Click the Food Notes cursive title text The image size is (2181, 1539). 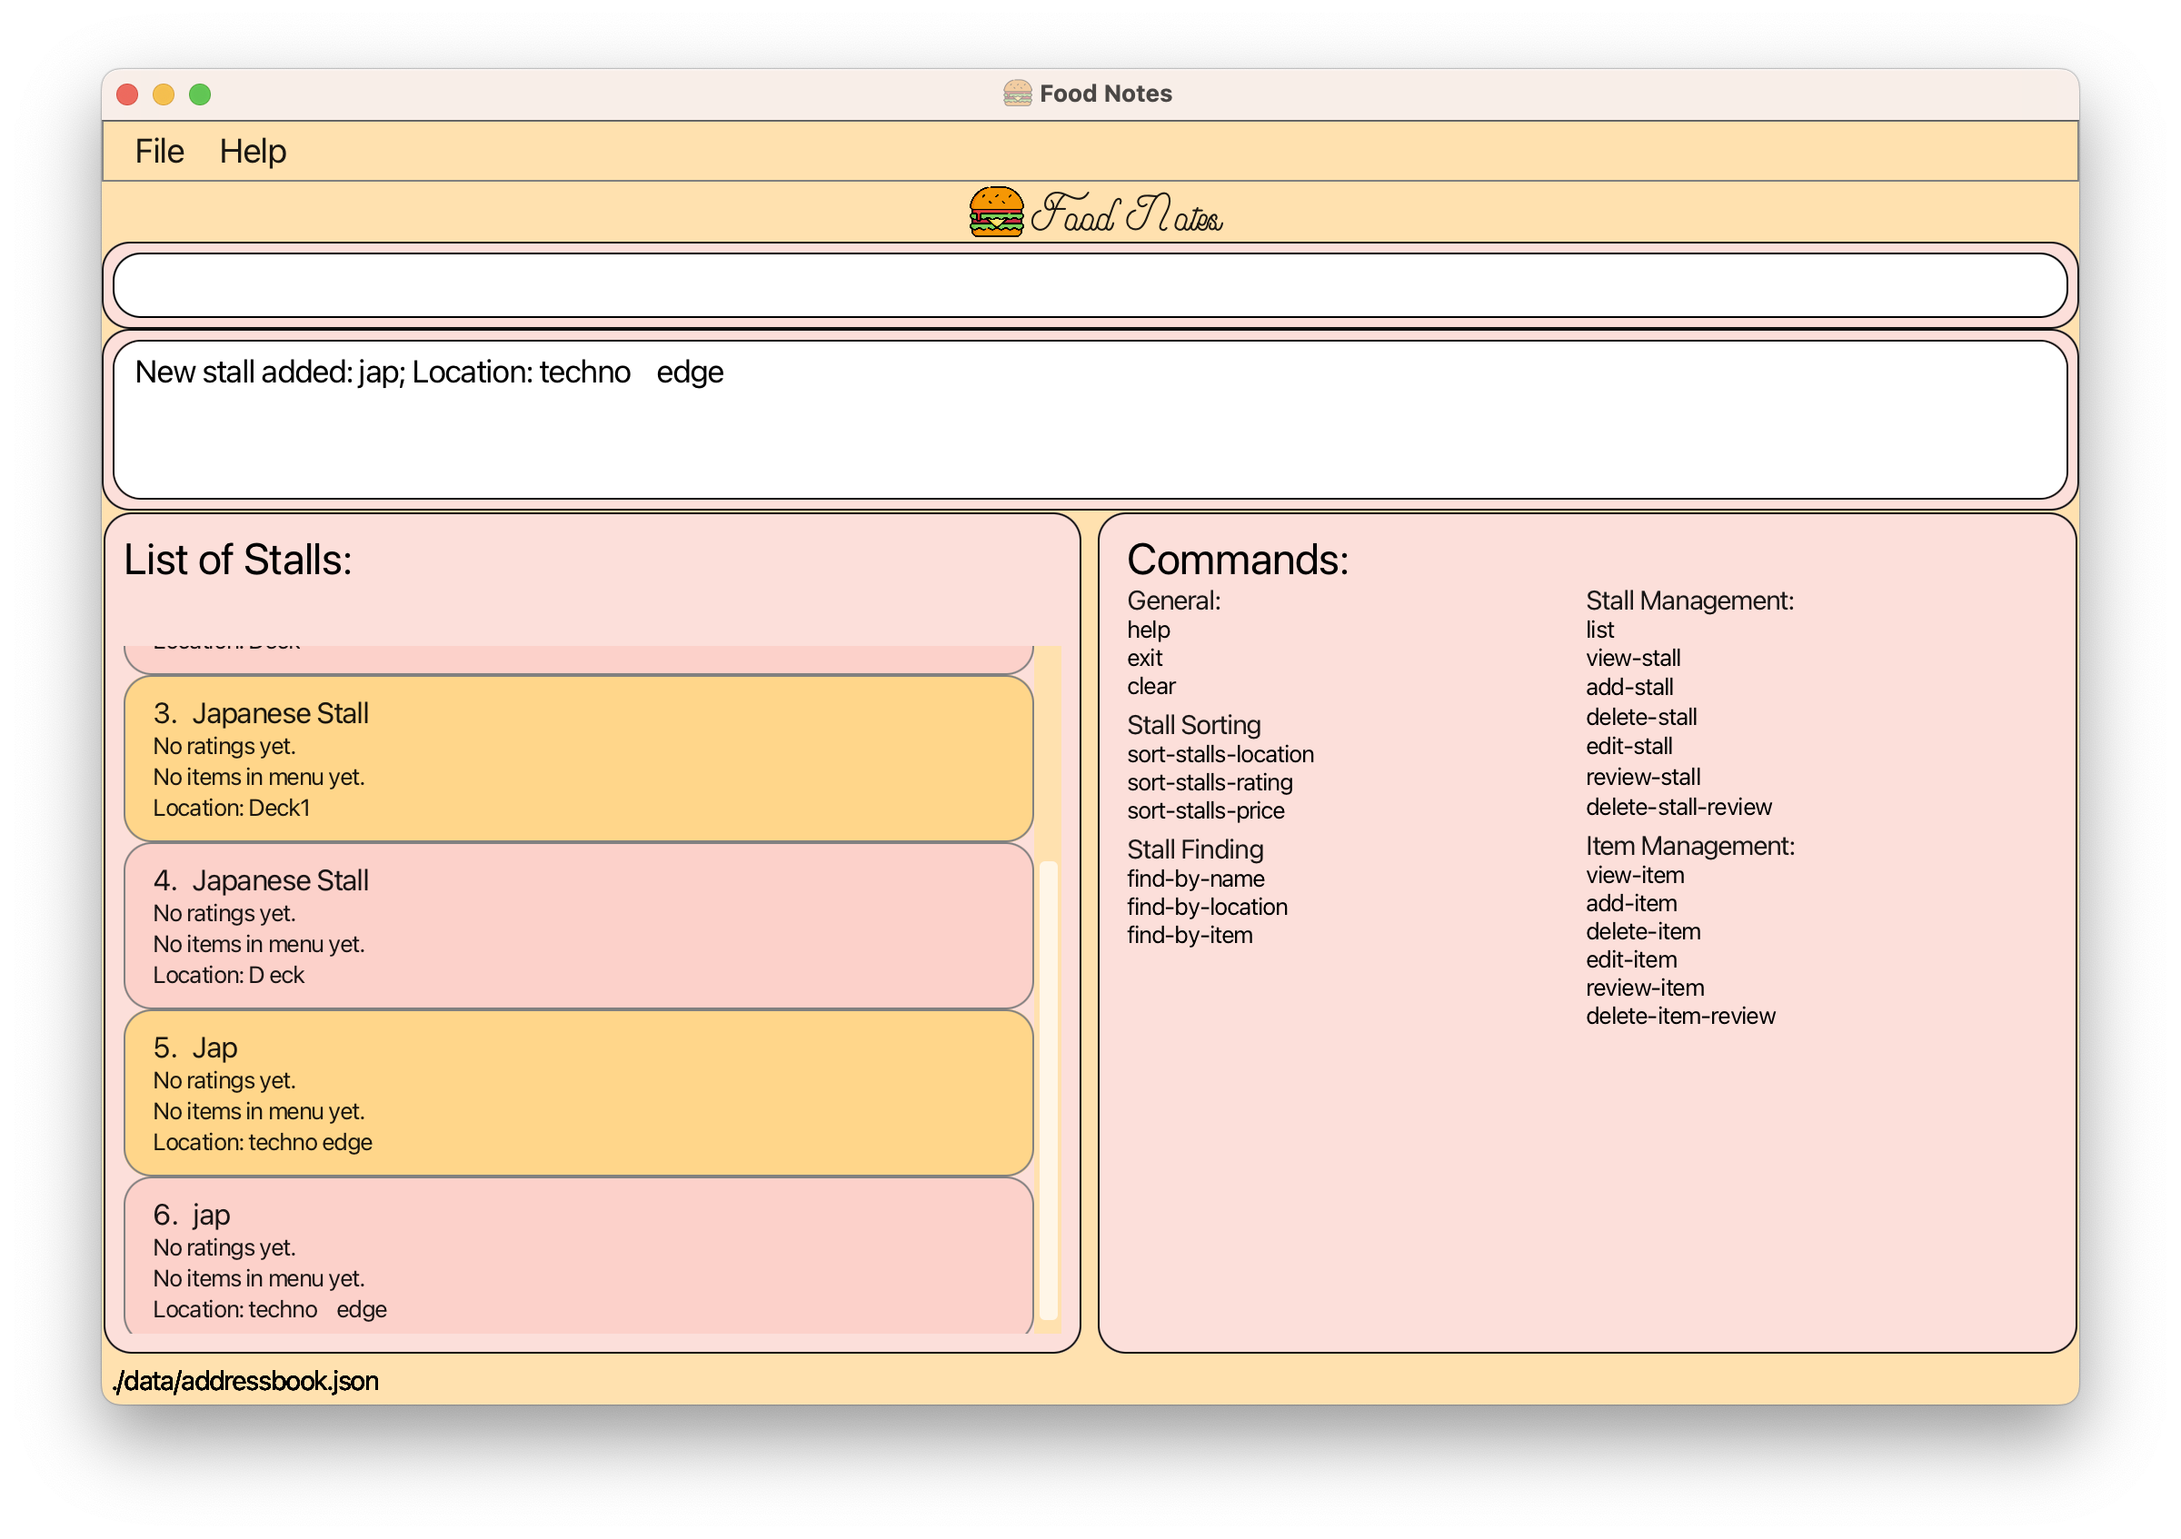pyautogui.click(x=1127, y=214)
